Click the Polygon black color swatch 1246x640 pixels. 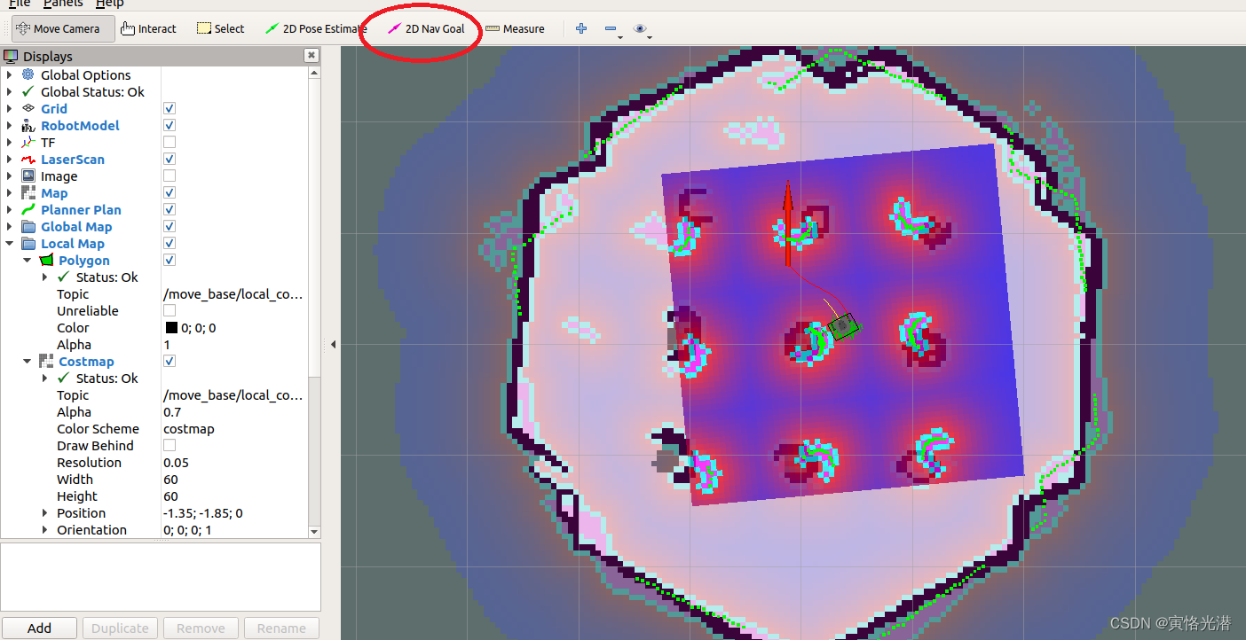click(x=171, y=328)
